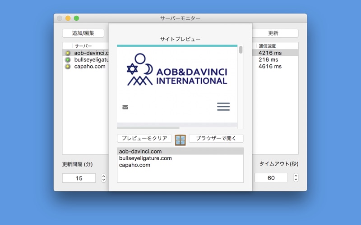Click the yellow minimize window button

pos(68,18)
